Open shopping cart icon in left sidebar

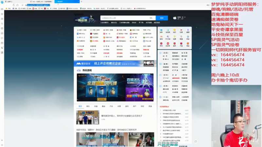tap(2, 48)
